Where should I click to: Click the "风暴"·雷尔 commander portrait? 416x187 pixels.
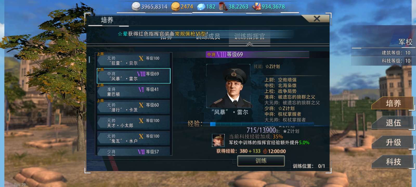tap(229, 86)
